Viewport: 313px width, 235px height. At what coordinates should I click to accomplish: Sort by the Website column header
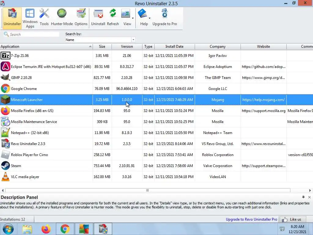click(x=263, y=47)
